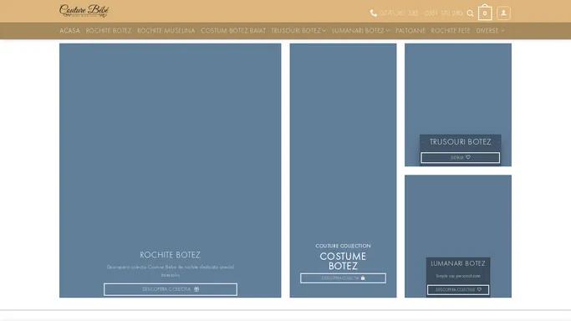571x321 pixels.
Task: Click Descopera Colectia under Costume Botez
Action: pyautogui.click(x=343, y=278)
